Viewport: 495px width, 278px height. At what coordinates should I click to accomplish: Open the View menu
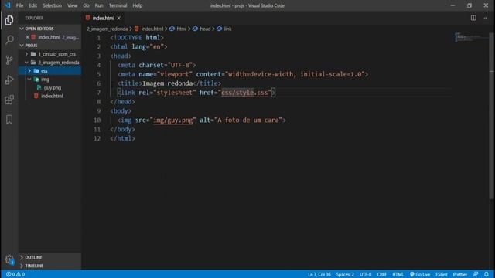point(72,5)
